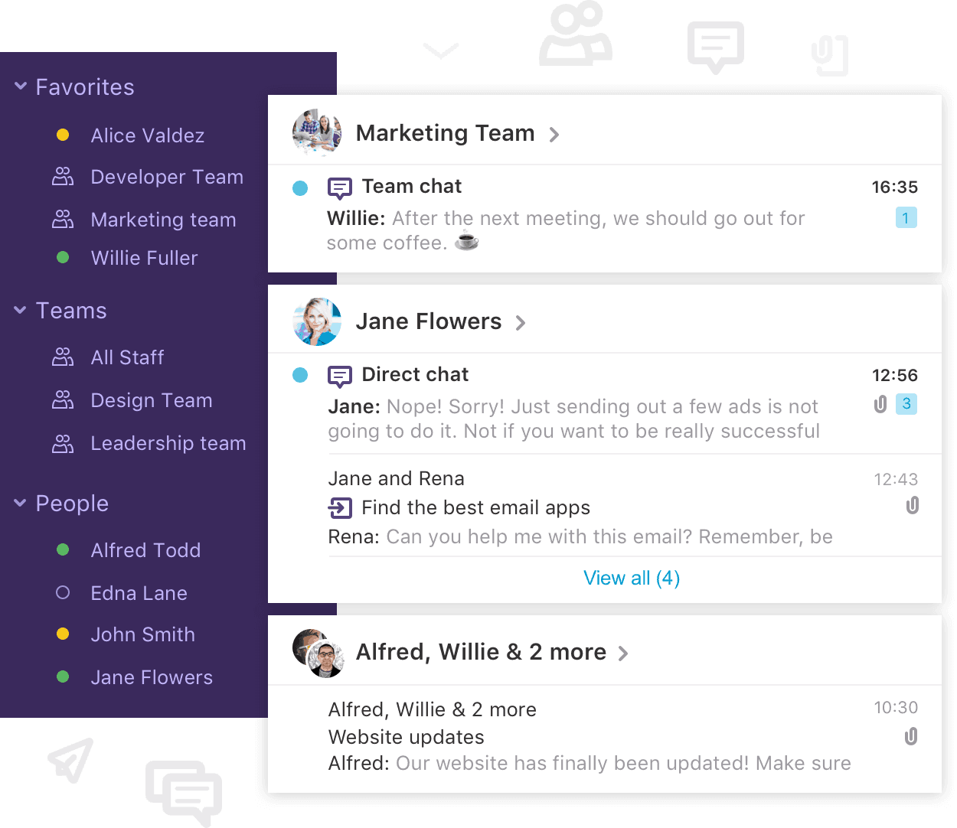Click the unread badge showing 3
The width and height of the screenshot is (957, 828).
point(906,403)
